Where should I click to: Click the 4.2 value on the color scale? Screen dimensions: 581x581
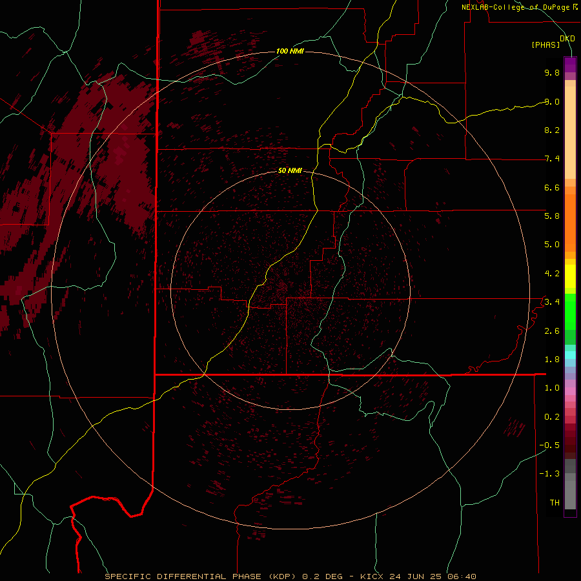click(x=552, y=274)
